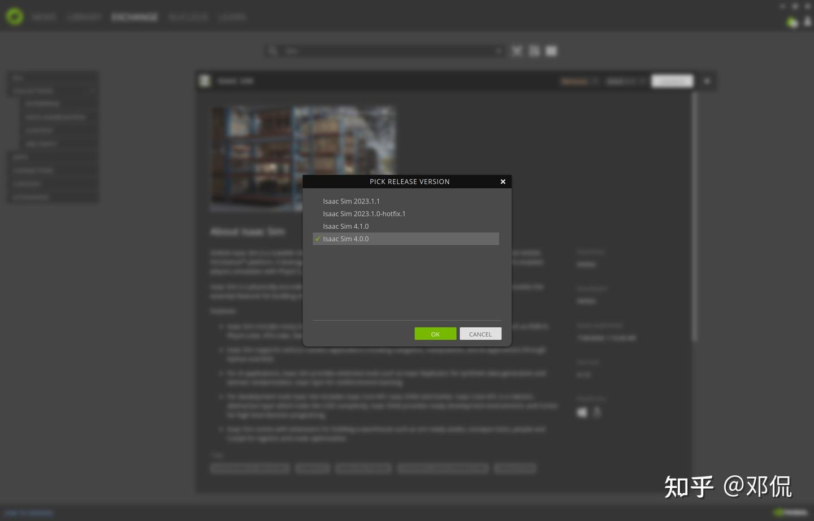Confirm version with the green OK button
814x521 pixels.
coord(435,334)
